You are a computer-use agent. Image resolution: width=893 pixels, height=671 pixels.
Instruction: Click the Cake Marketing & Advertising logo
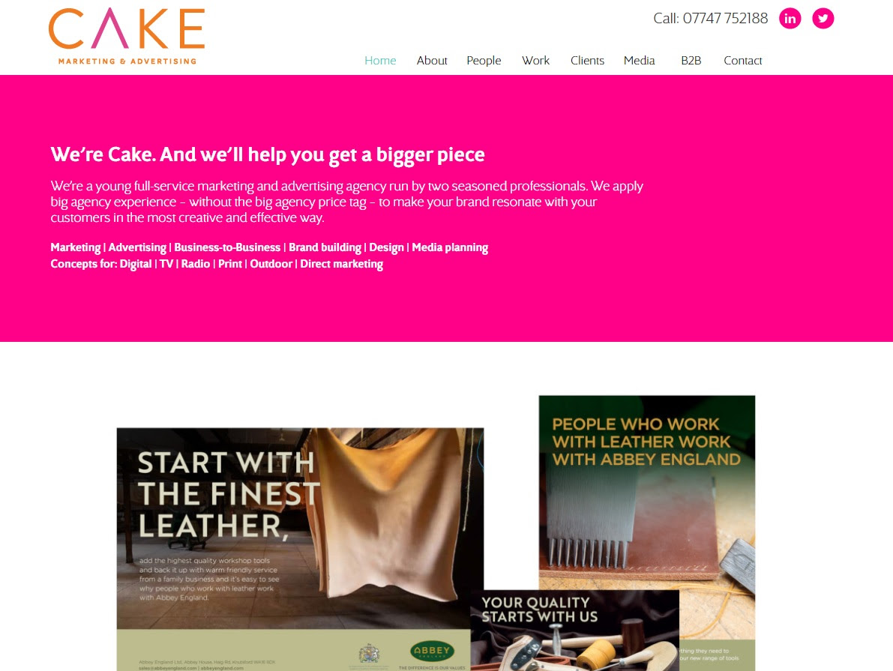[x=127, y=36]
